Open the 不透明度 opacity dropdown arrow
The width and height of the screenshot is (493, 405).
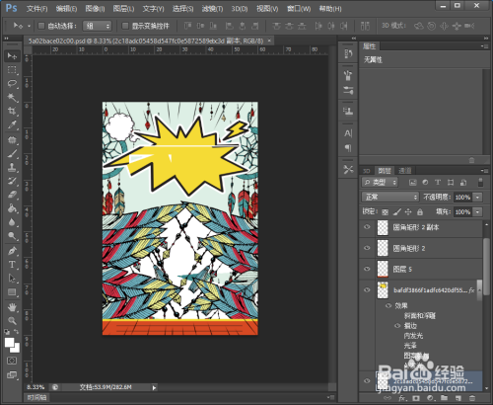tap(478, 198)
